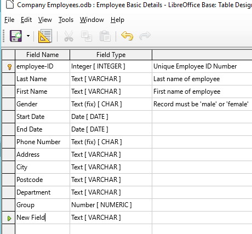252x234 pixels.
Task: Click field type of Department row
Action: 111,192
